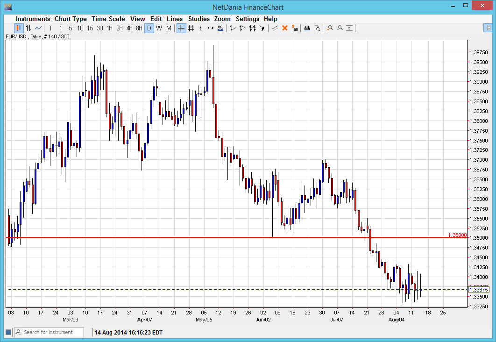Viewport: 496px width, 342px height.
Task: Select the zoom in magnifier icon
Action: 330,28
